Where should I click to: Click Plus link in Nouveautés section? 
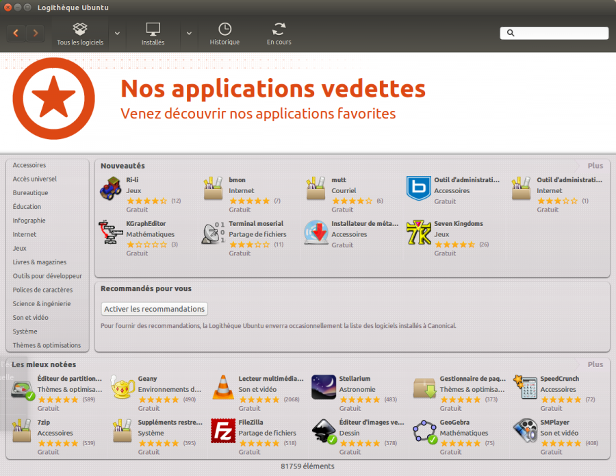pos(595,166)
